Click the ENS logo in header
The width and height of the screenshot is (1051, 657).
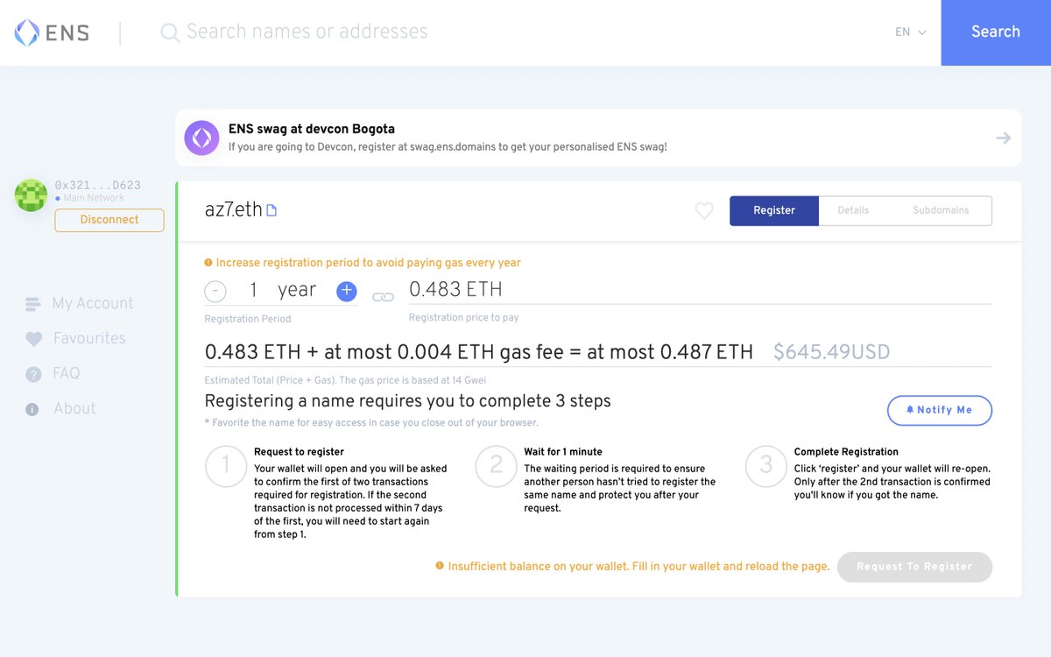coord(52,32)
